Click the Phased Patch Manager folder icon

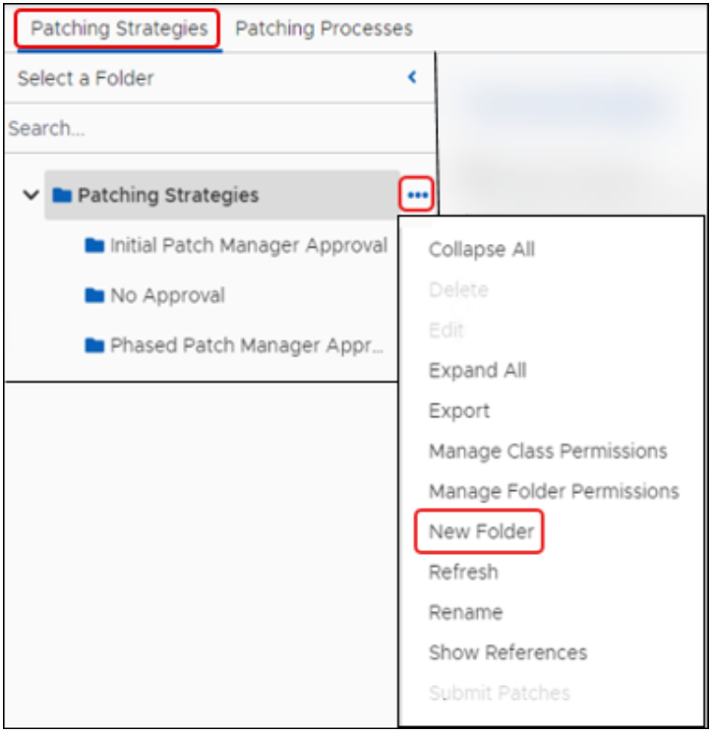point(94,345)
